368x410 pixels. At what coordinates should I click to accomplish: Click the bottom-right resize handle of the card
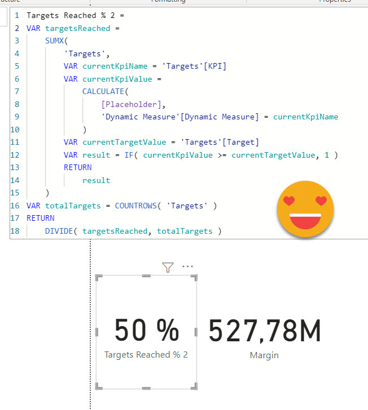pos(194,386)
